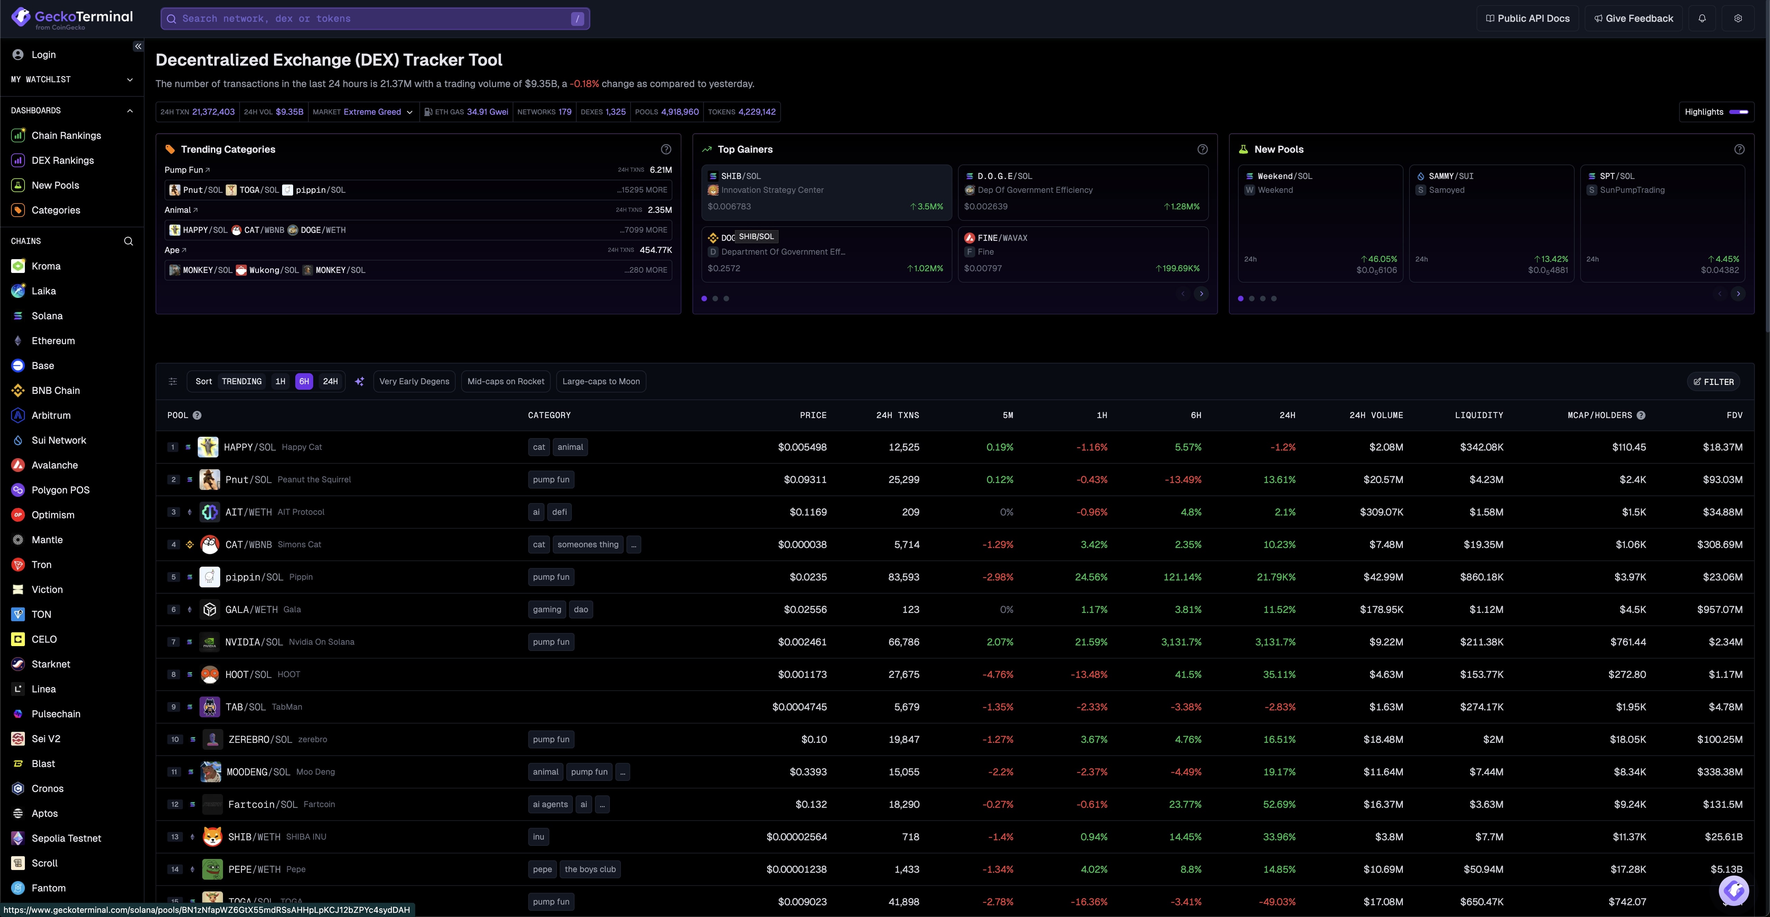Viewport: 1770px width, 917px height.
Task: Click the chains search magnifier icon
Action: [129, 241]
